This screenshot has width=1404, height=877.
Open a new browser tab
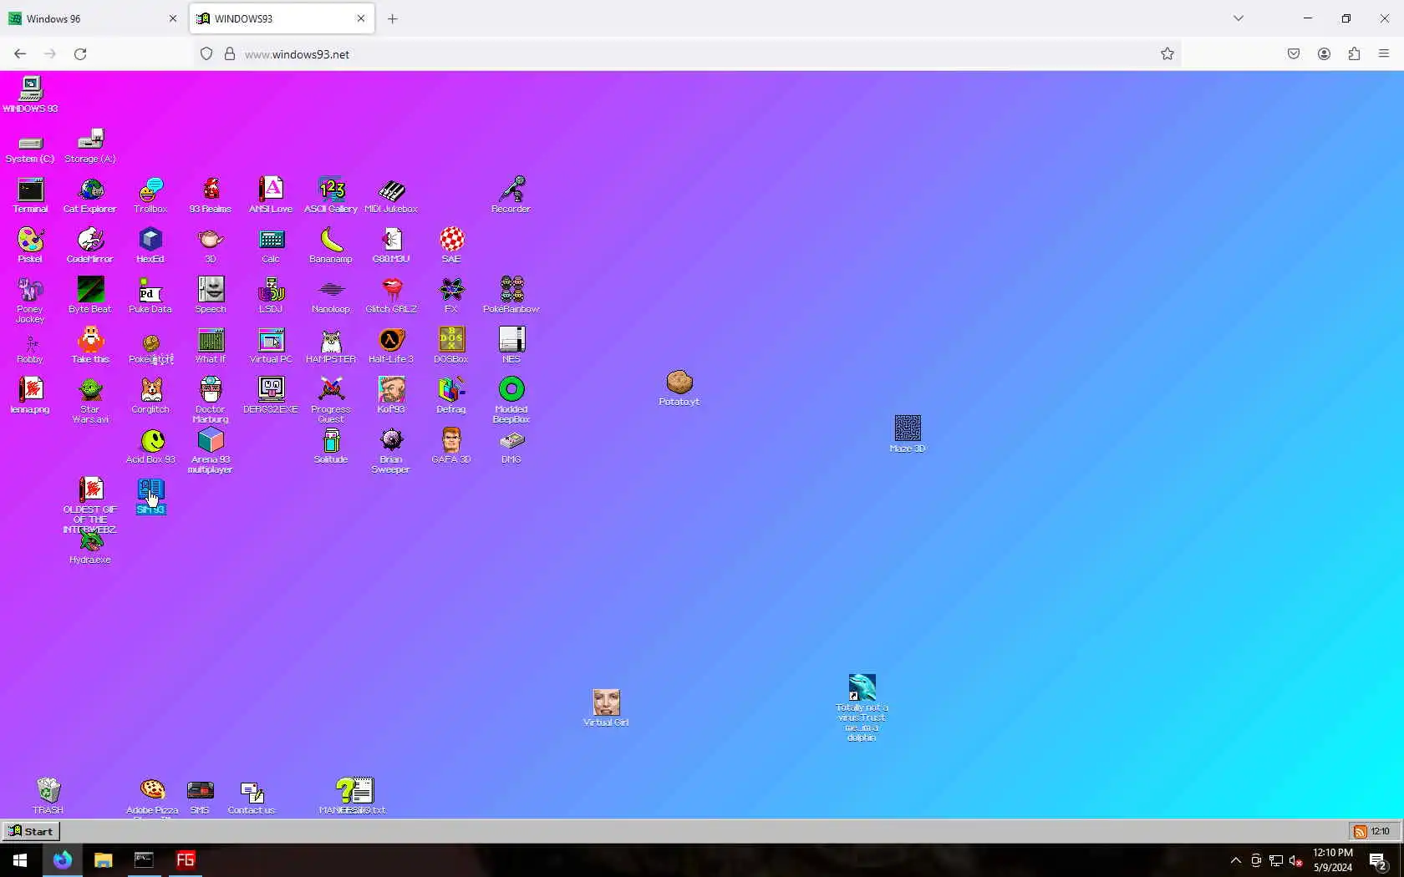(392, 18)
